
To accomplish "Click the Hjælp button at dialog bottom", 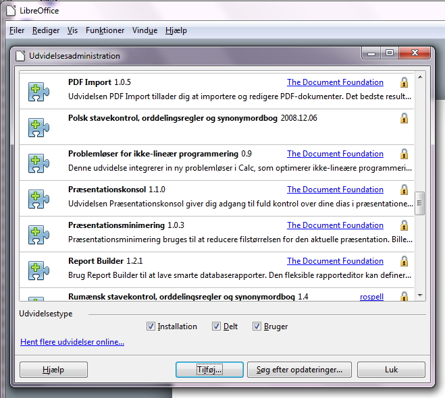I will click(53, 370).
